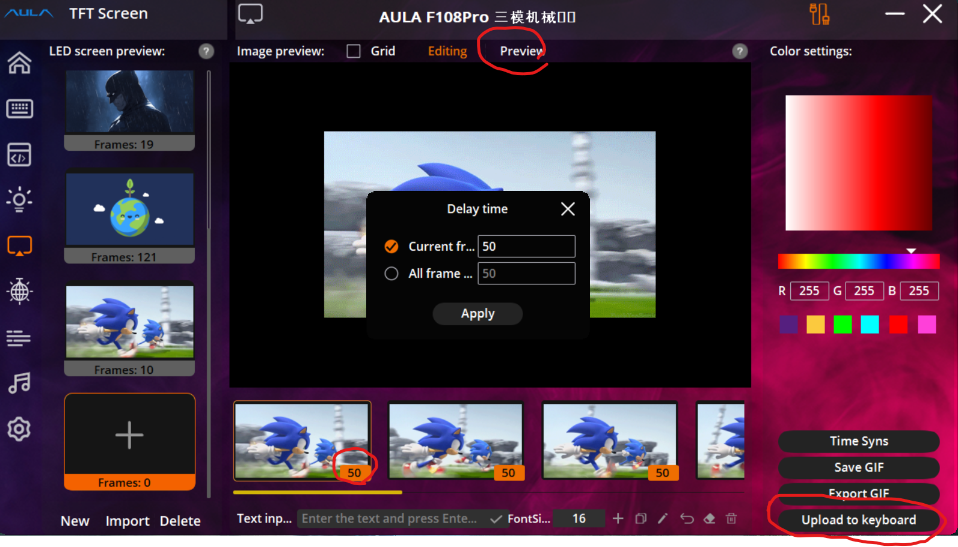
Task: Pick a shade in the red color gradient box
Action: (x=859, y=163)
